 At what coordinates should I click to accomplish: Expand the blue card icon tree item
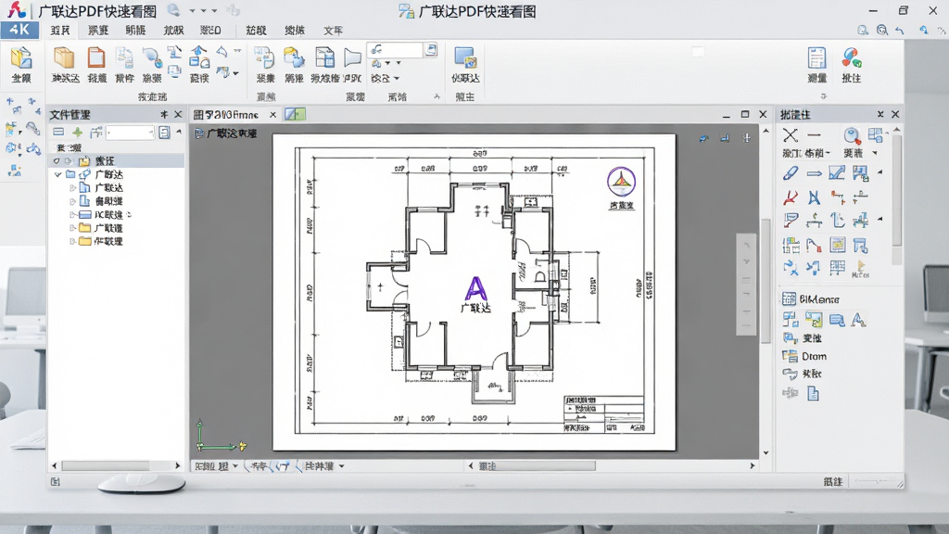pos(72,215)
